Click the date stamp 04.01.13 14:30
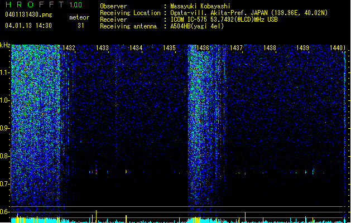 [28, 26]
